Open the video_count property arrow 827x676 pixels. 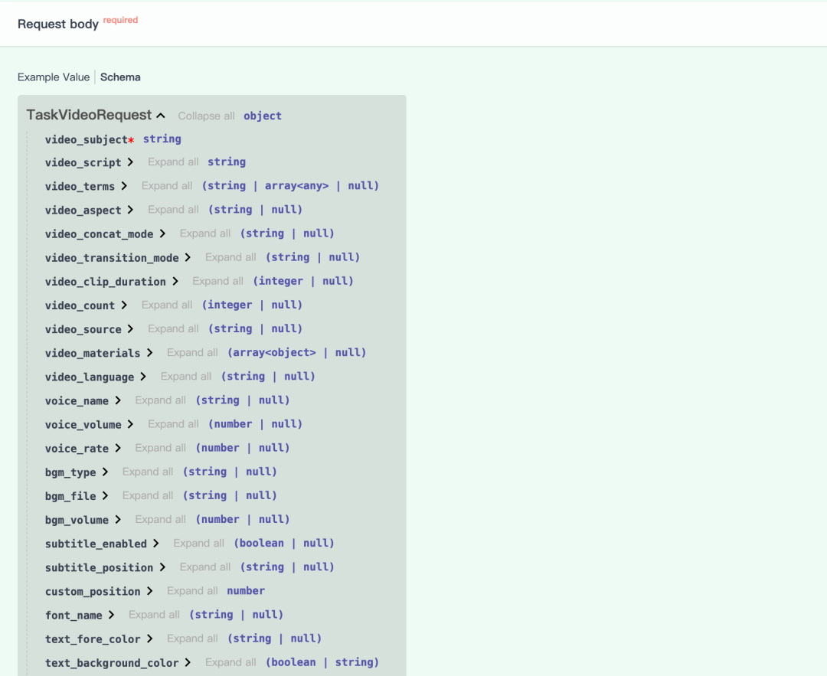(x=124, y=305)
